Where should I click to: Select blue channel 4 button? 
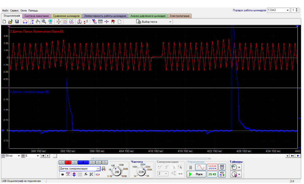(x=83, y=163)
